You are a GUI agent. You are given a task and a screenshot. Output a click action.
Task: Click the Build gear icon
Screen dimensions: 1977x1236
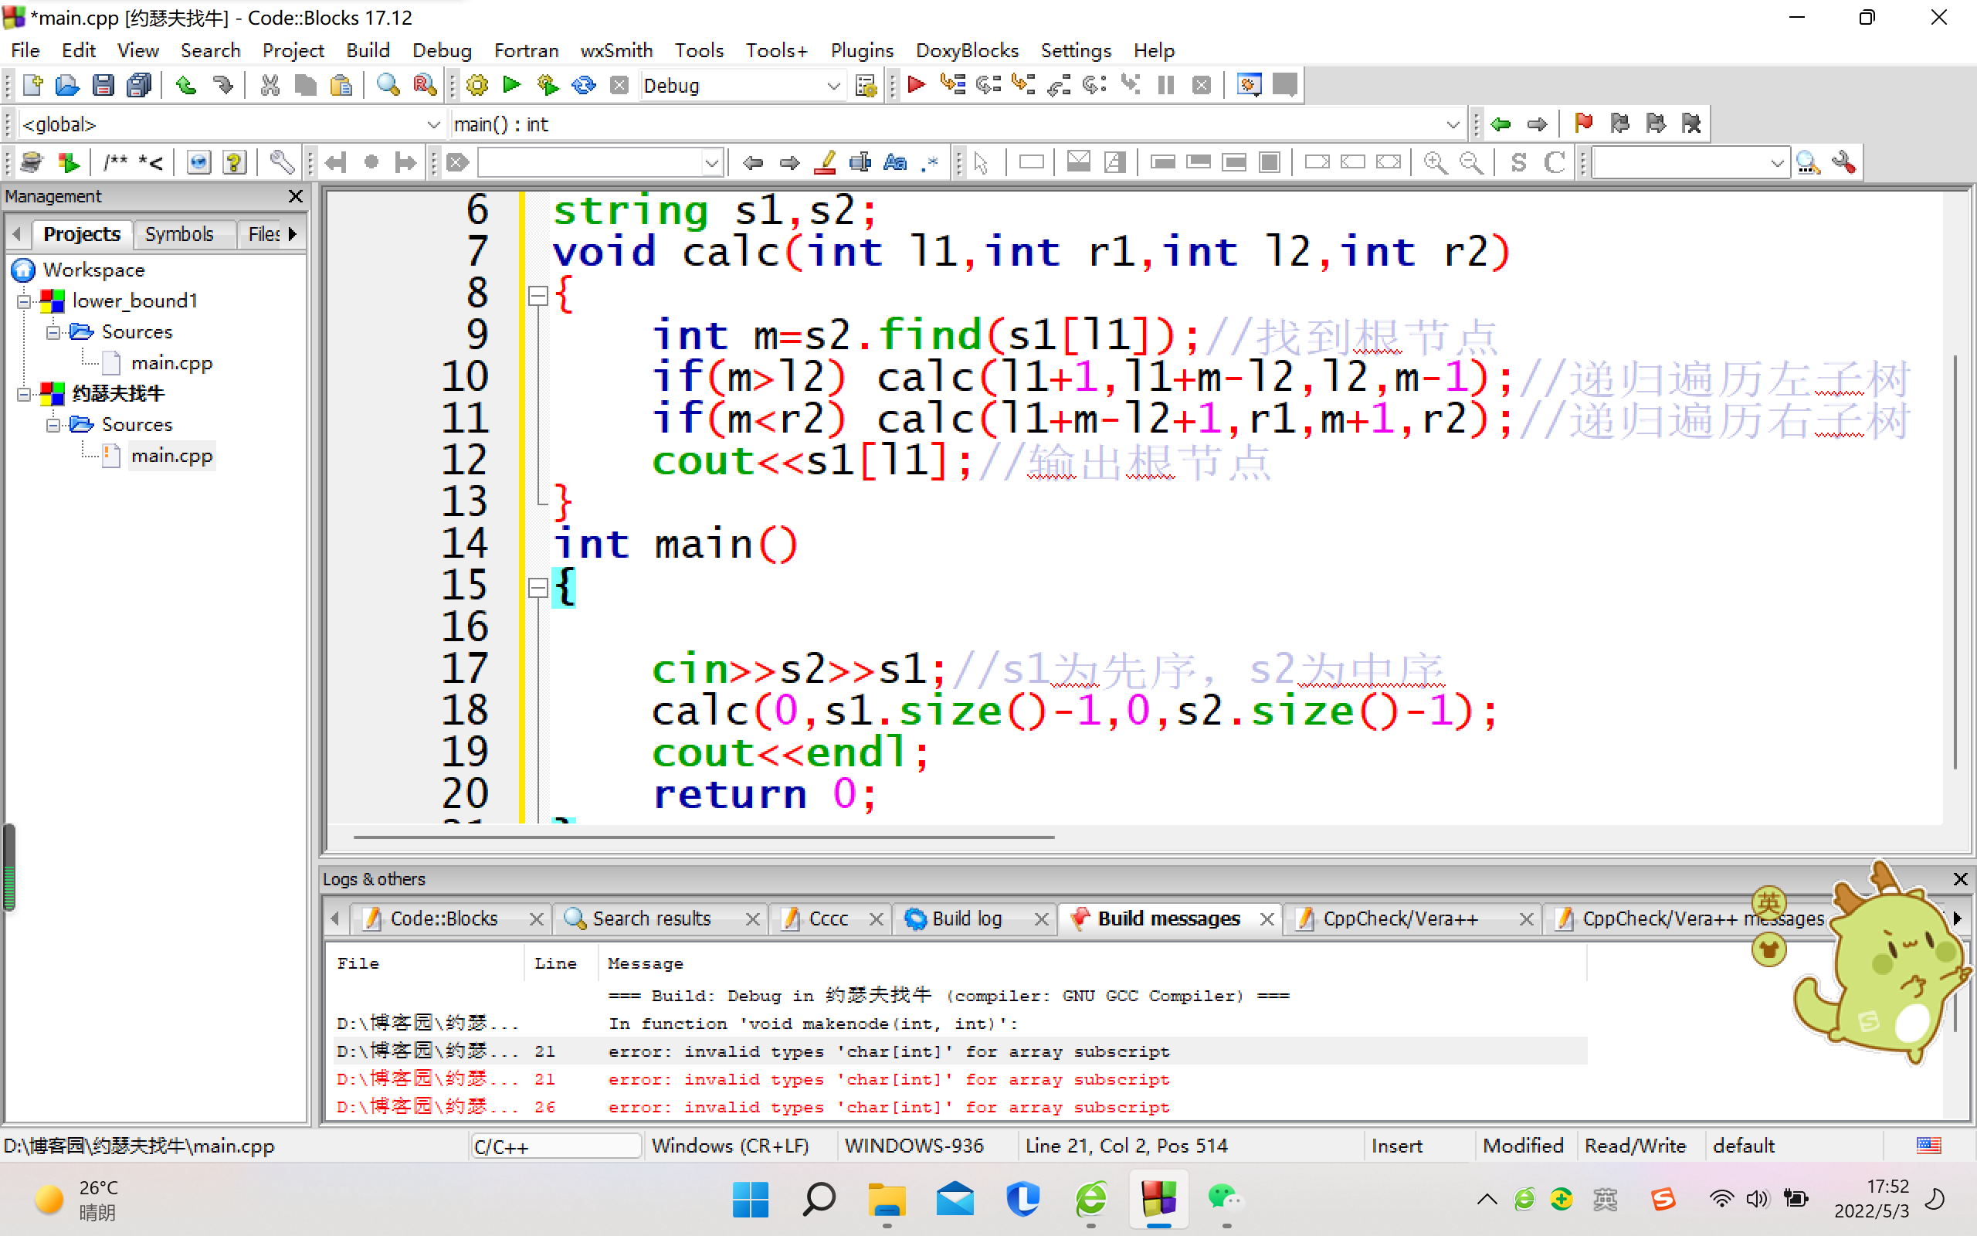(476, 85)
